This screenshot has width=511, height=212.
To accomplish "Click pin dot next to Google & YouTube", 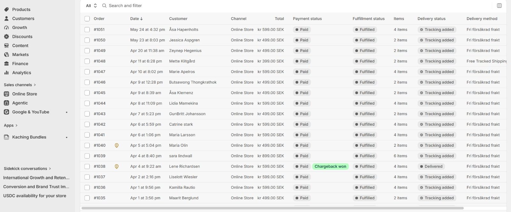I will click(x=66, y=112).
